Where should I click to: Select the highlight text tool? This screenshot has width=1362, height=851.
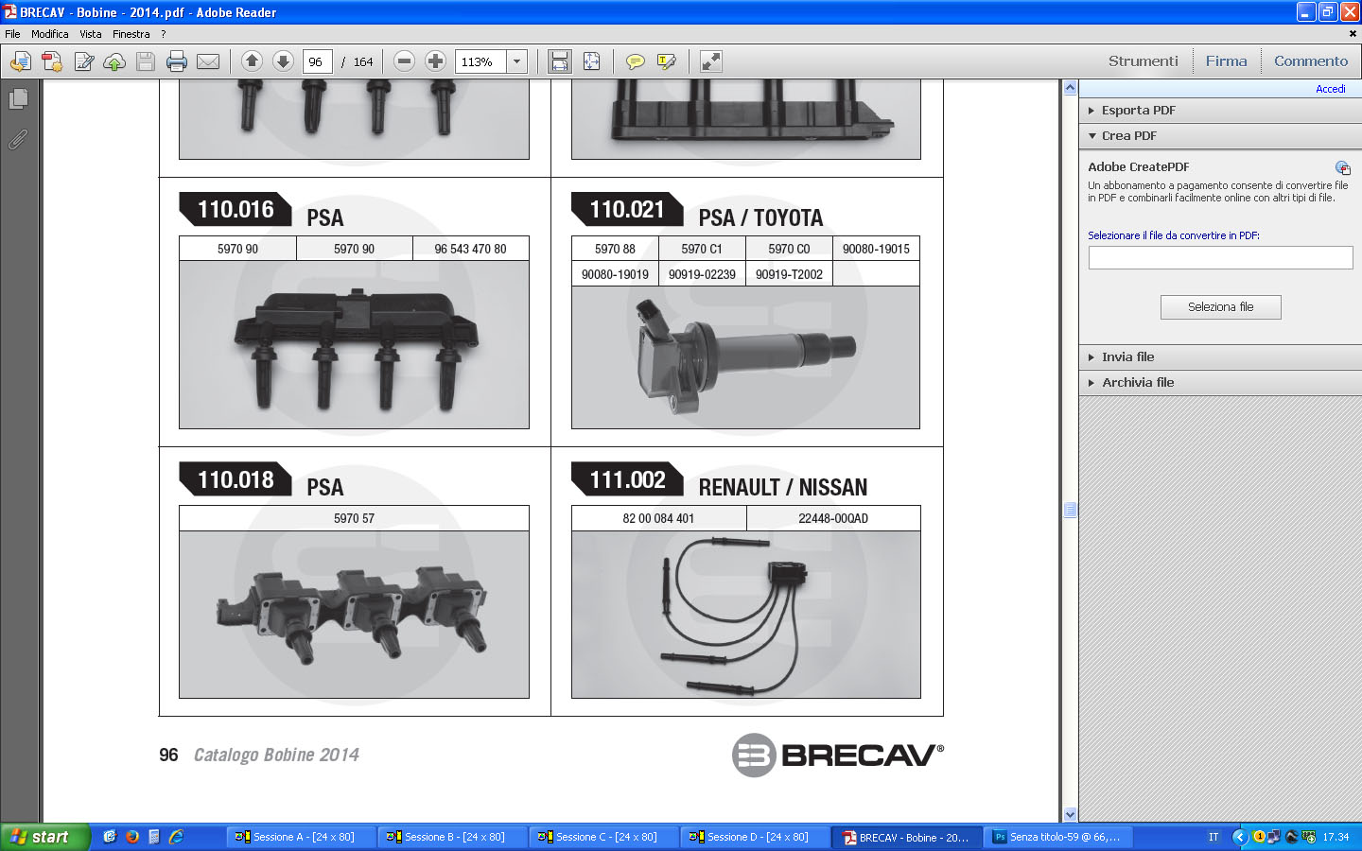point(667,61)
